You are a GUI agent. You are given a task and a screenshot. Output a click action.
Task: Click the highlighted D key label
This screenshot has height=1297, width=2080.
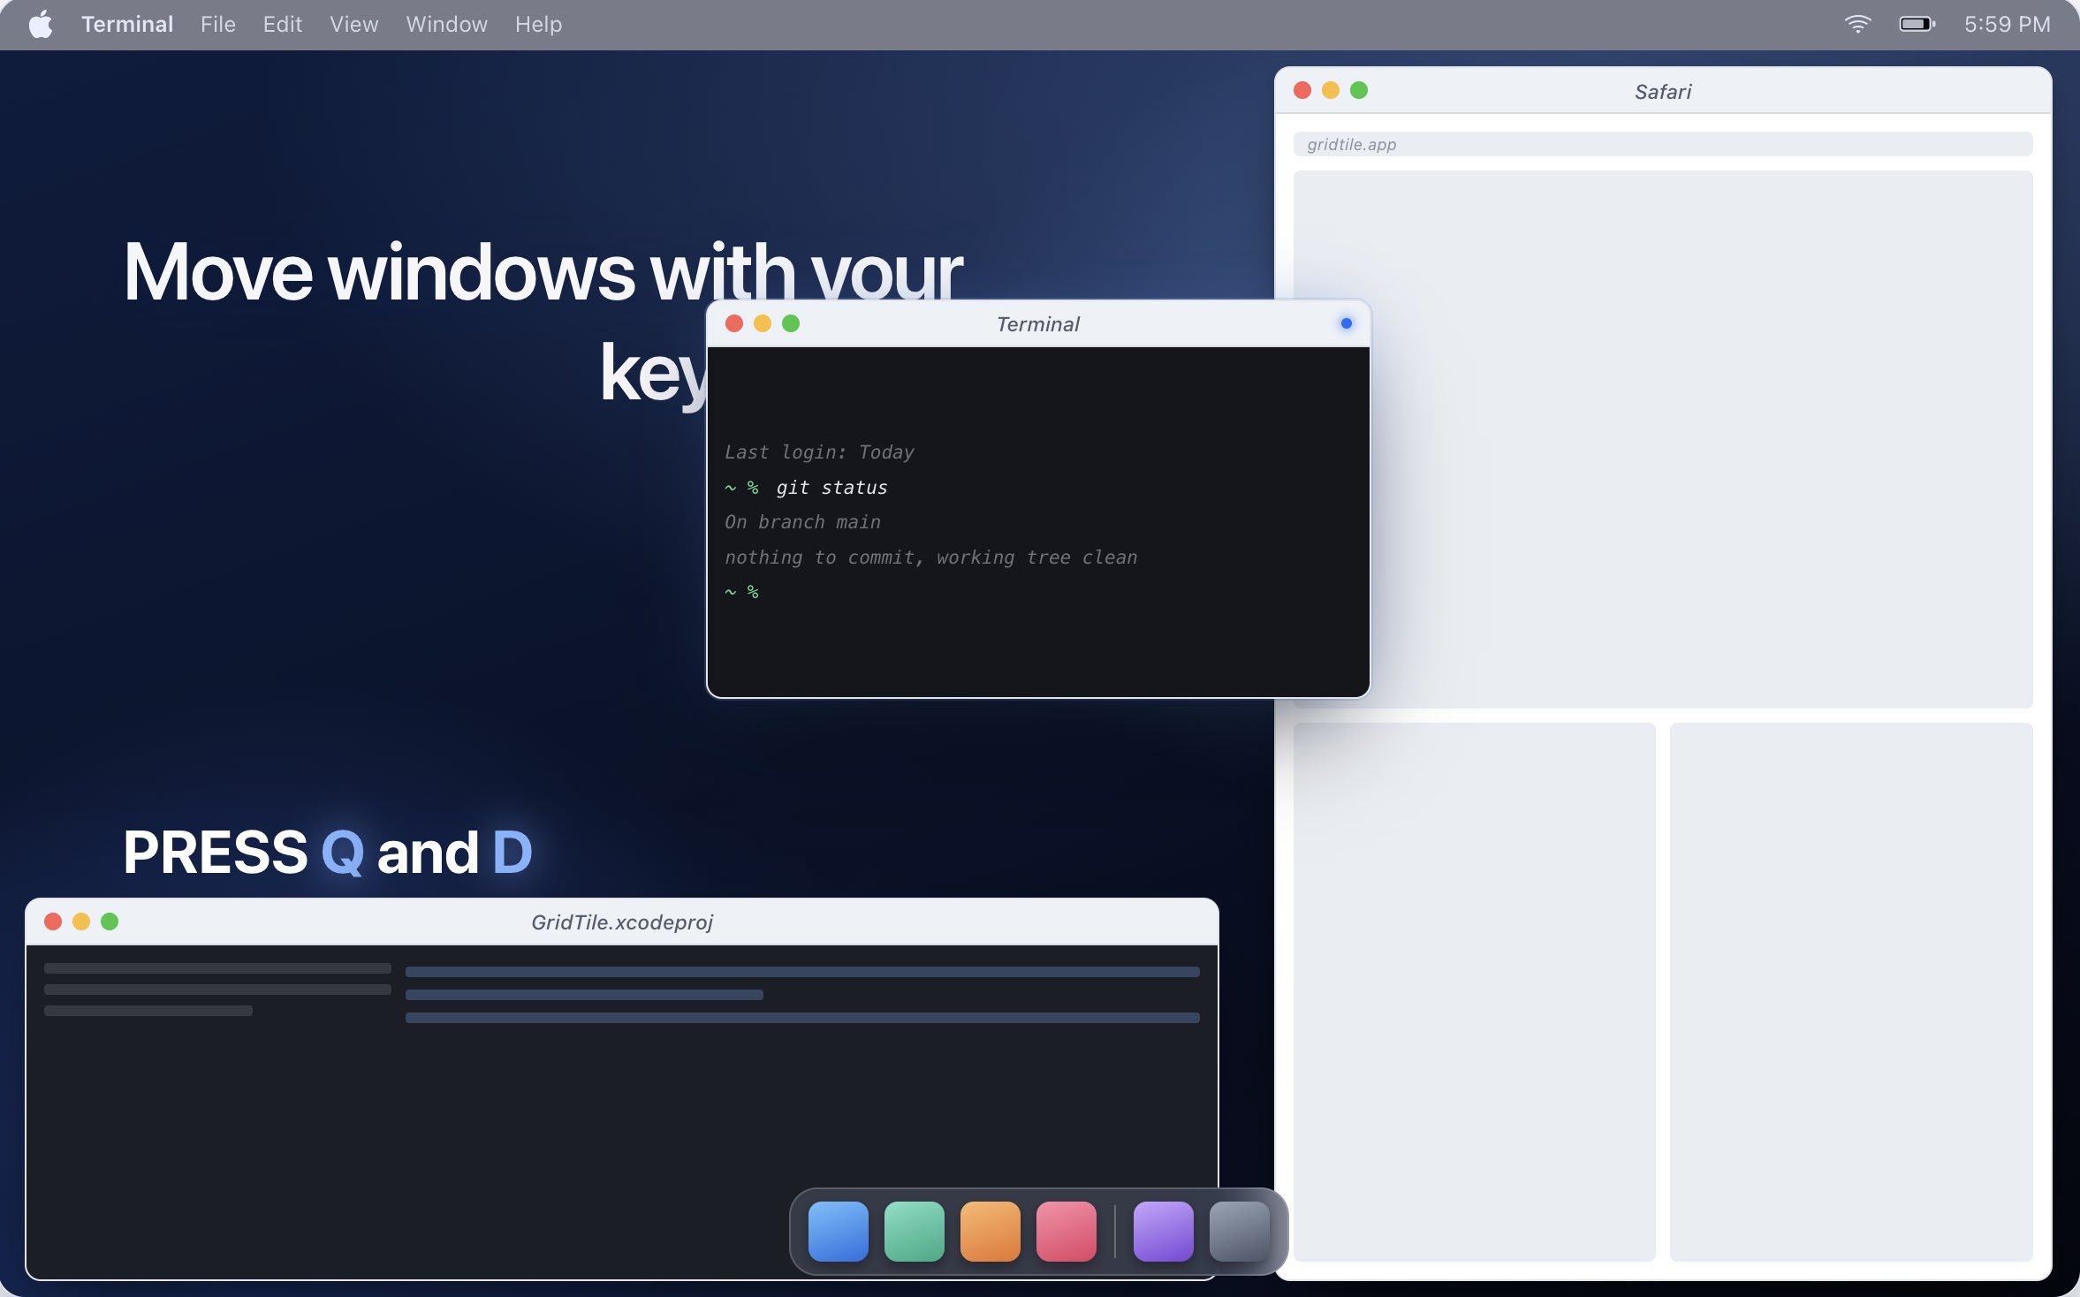tap(512, 853)
